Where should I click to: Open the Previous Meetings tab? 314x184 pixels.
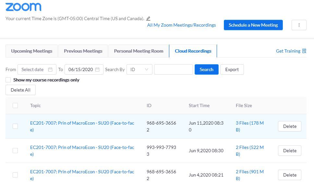pos(83,51)
